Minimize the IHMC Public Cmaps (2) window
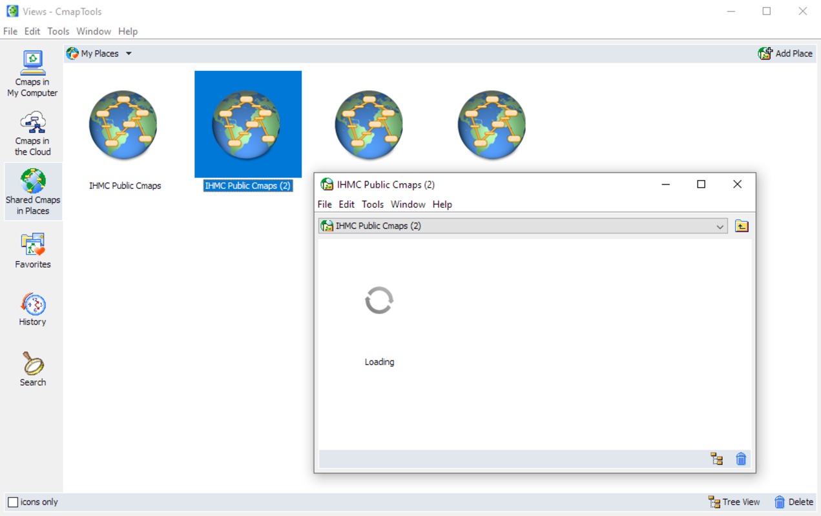This screenshot has height=516, width=821. point(666,184)
